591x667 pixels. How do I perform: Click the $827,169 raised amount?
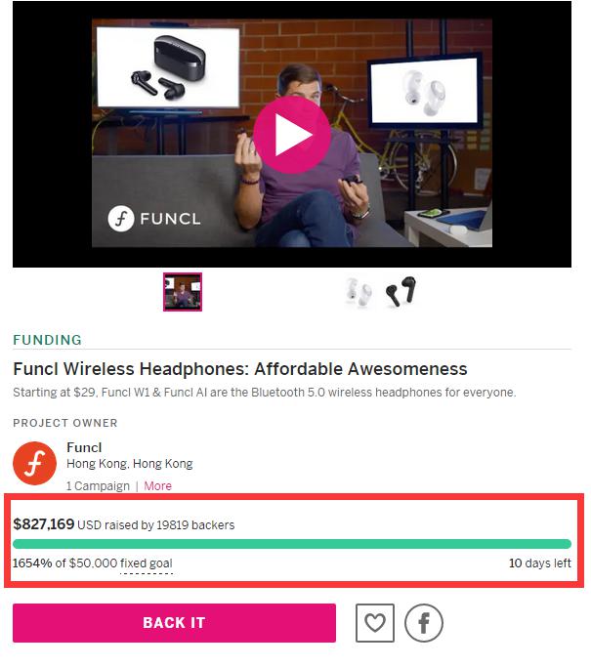click(x=43, y=524)
